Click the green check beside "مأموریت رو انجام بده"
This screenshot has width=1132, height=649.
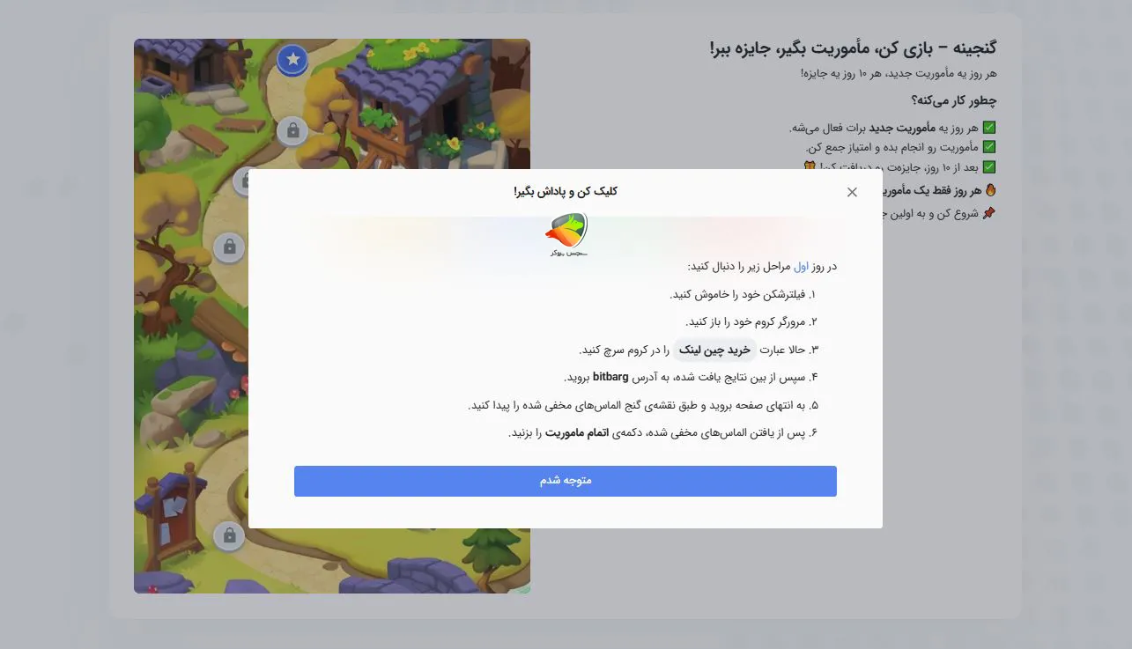pyautogui.click(x=988, y=147)
